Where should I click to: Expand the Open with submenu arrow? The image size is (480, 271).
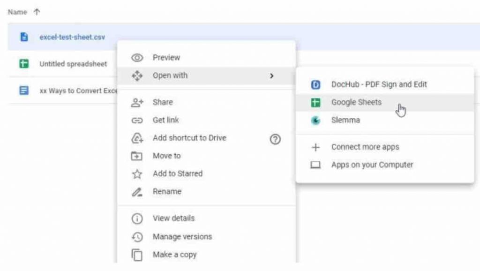tap(271, 76)
